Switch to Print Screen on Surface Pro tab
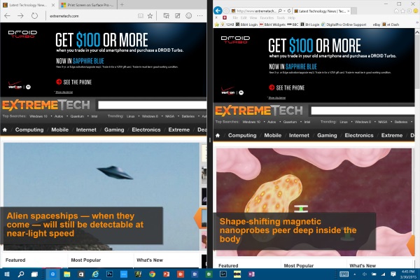Screen dimensions: 420x280 coord(88,5)
